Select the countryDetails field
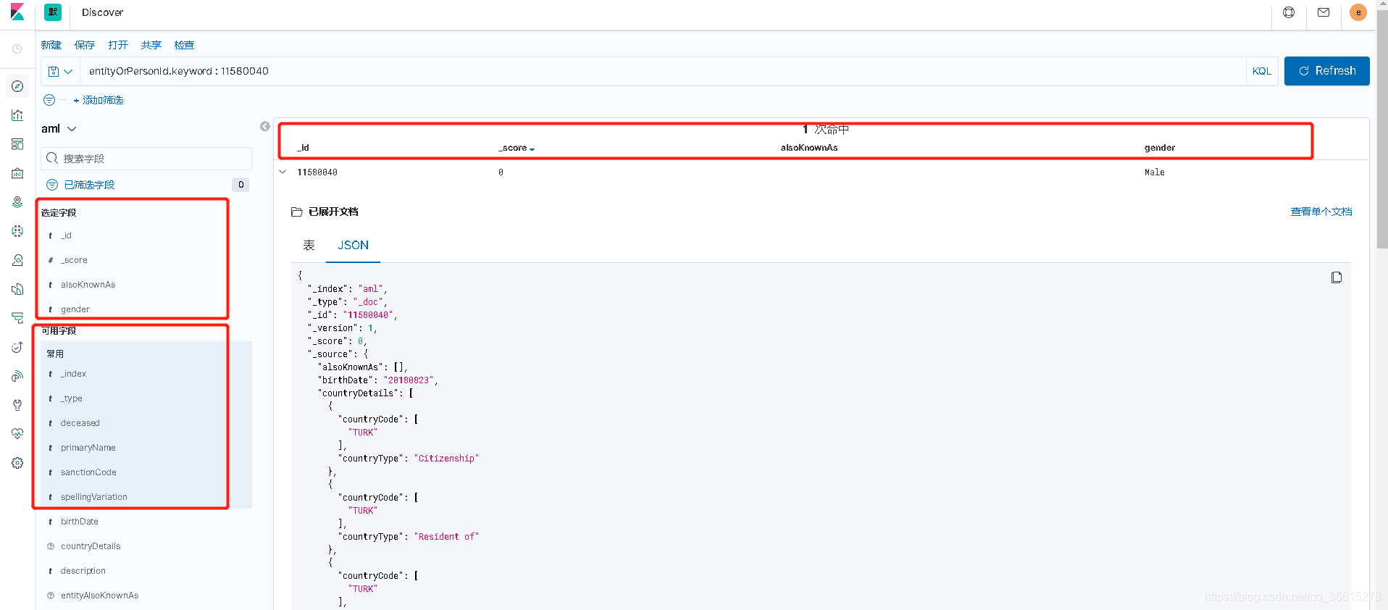1388x610 pixels. pos(91,546)
